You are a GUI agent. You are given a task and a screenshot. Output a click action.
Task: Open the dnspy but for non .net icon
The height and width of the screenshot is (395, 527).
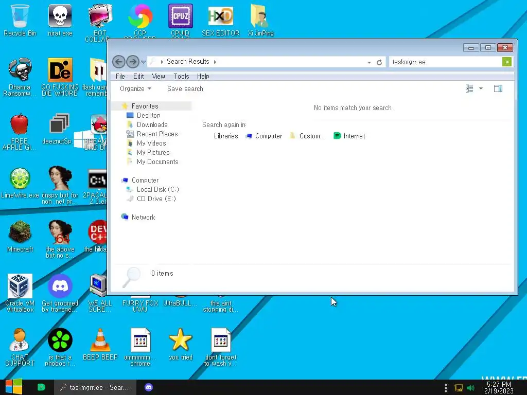pyautogui.click(x=60, y=185)
